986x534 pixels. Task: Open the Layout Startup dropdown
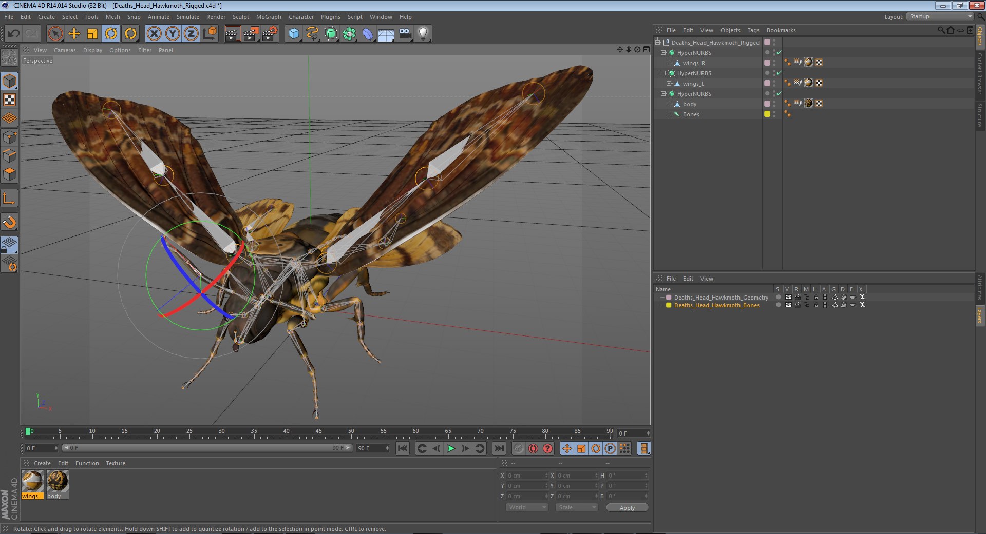pos(940,17)
